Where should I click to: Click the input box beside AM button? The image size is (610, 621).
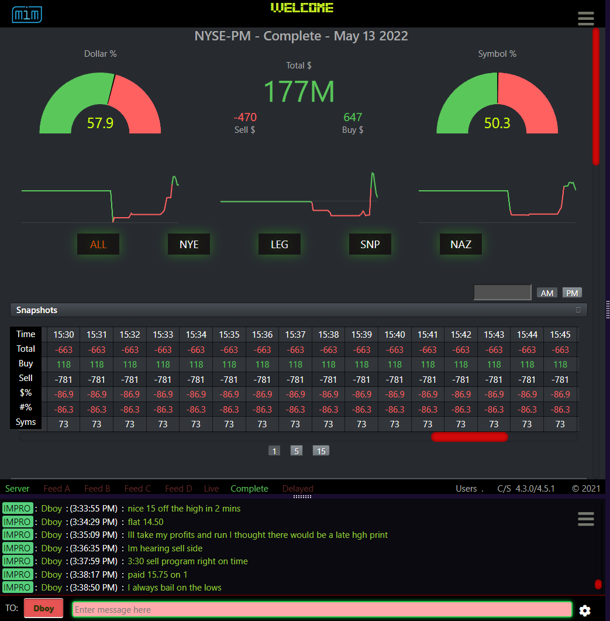click(502, 292)
